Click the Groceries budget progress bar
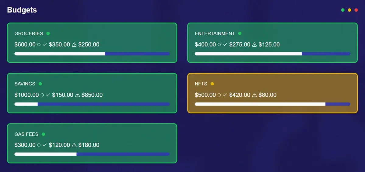The height and width of the screenshot is (172, 365). pos(92,54)
